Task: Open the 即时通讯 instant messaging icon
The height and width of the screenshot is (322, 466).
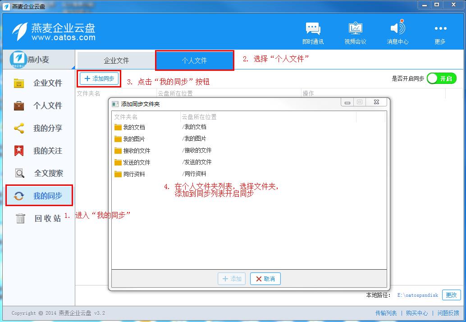Action: tap(313, 29)
